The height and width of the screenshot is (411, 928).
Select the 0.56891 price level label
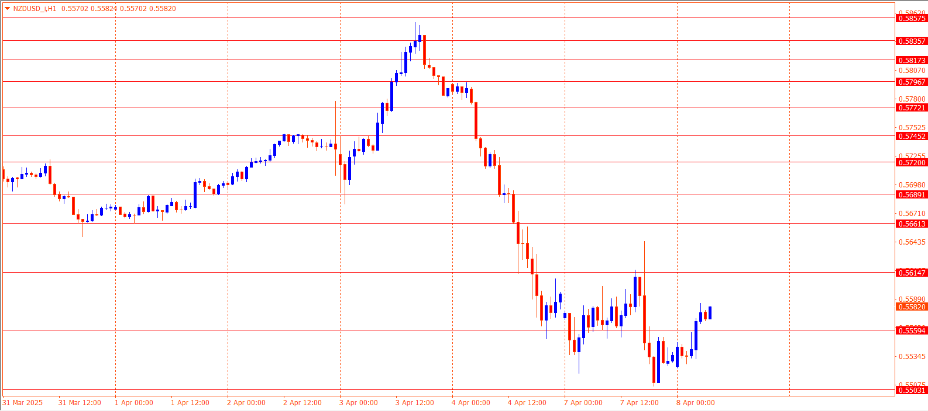tap(912, 195)
